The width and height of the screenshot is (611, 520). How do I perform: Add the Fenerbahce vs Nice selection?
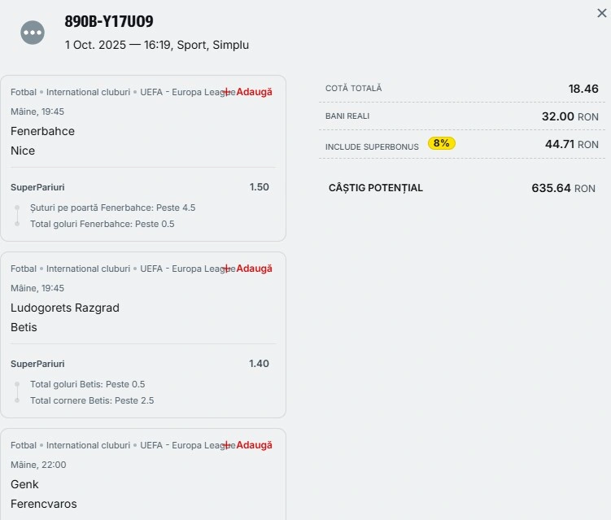pos(249,92)
